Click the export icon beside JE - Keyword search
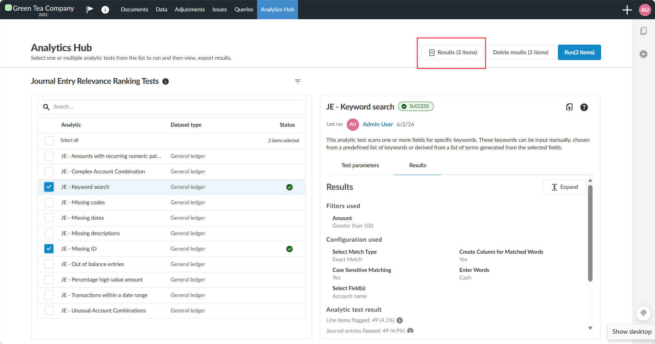This screenshot has height=344, width=655. point(569,107)
